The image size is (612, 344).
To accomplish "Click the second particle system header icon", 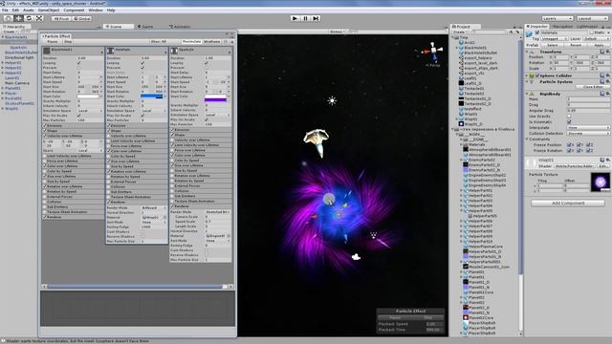I will click(111, 51).
